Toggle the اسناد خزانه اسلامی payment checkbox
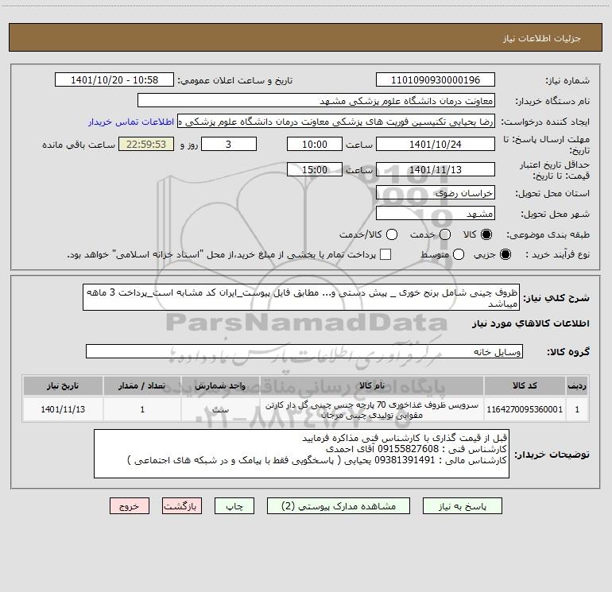The image size is (612, 592). pos(385,254)
